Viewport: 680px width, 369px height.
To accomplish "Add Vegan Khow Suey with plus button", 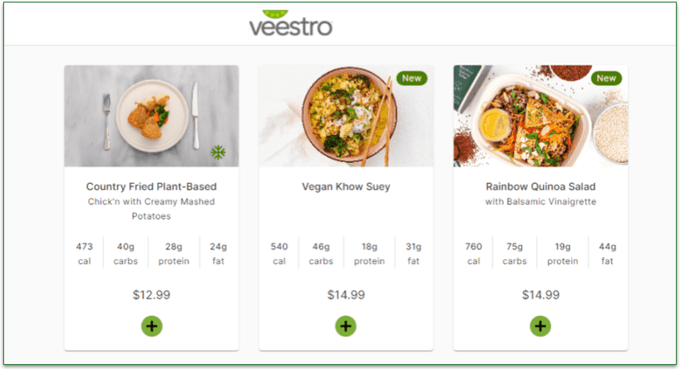I will coord(346,326).
